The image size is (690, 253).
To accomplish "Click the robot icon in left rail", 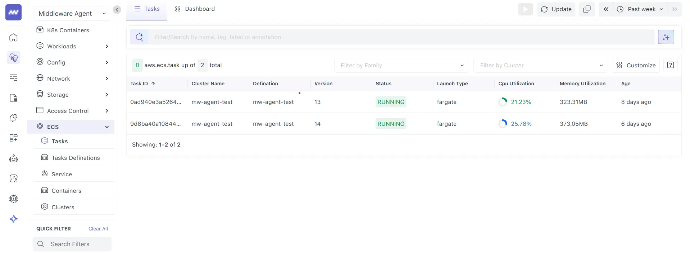I will 13,158.
